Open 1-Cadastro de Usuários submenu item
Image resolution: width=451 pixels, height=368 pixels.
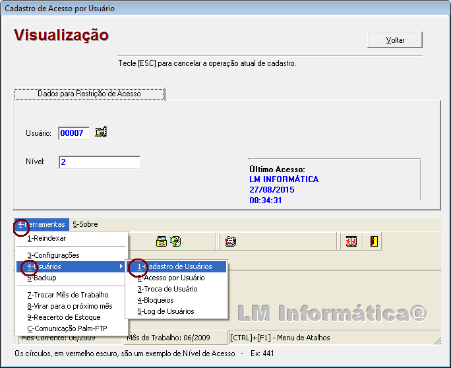click(x=175, y=266)
